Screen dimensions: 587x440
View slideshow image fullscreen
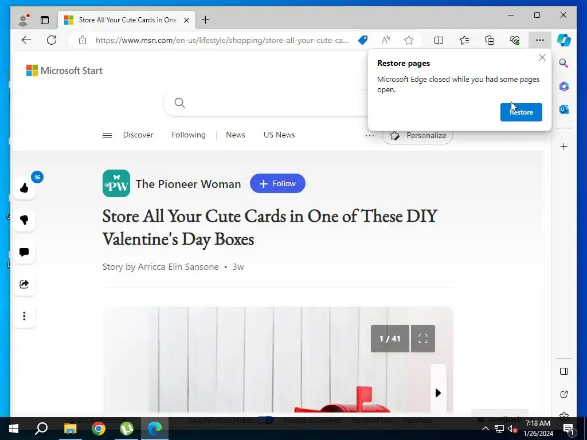423,339
